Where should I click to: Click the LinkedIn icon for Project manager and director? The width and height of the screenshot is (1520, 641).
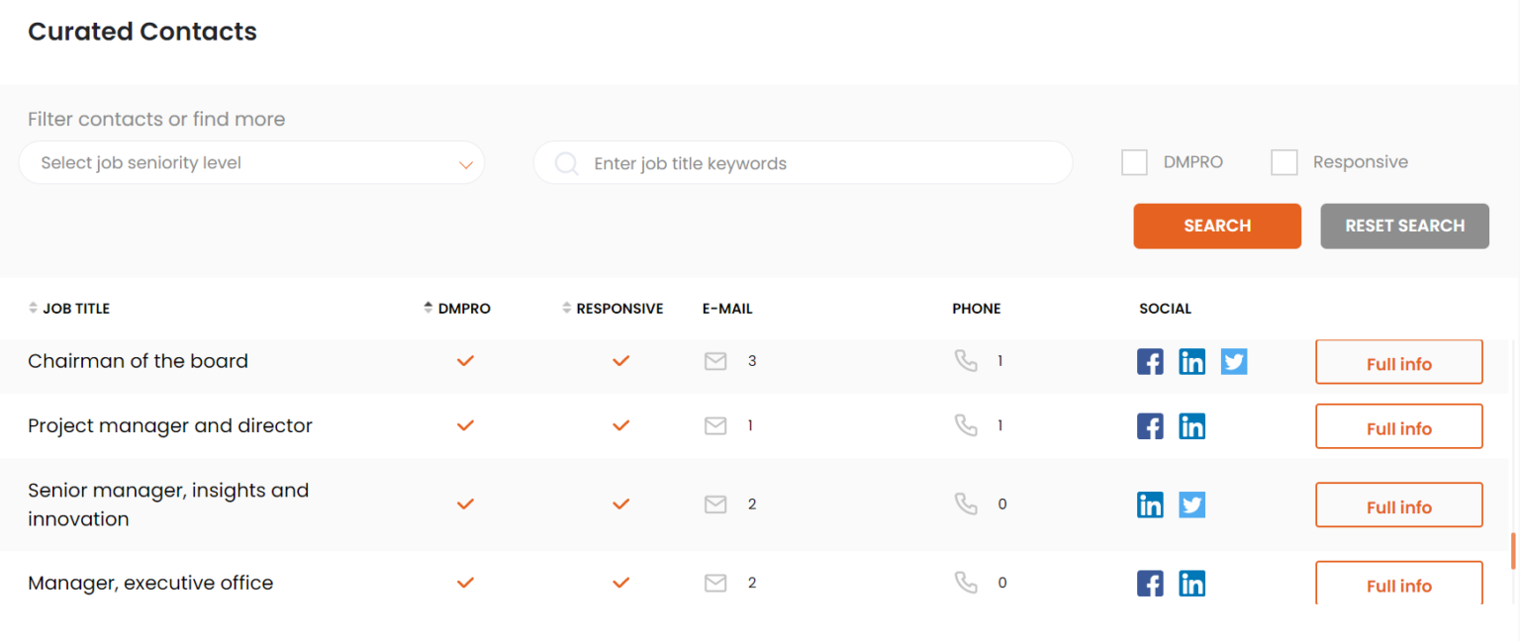tap(1191, 425)
